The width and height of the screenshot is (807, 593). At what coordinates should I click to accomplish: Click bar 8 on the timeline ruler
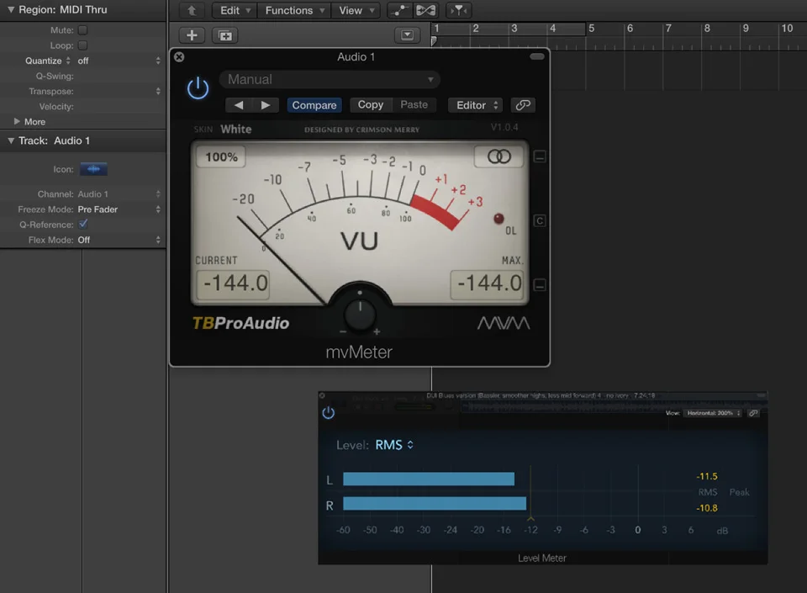pyautogui.click(x=707, y=29)
